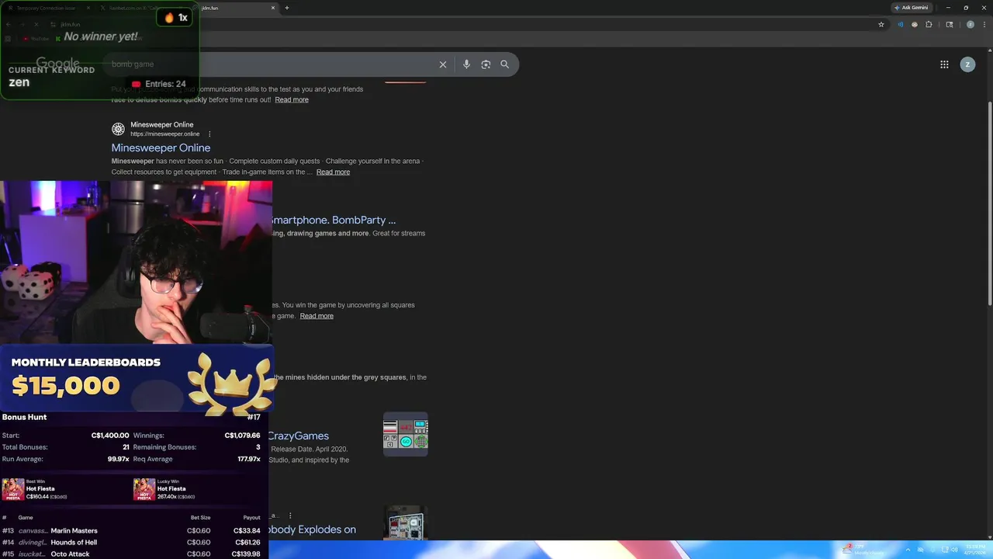Click the Google logo in the overlay
This screenshot has height=559, width=993.
point(58,64)
